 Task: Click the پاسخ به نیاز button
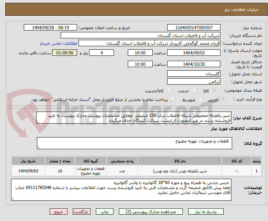click(206, 212)
